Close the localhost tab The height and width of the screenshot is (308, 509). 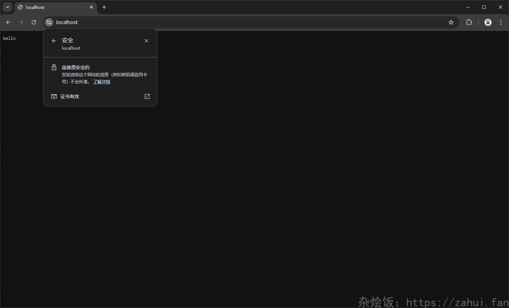(91, 7)
